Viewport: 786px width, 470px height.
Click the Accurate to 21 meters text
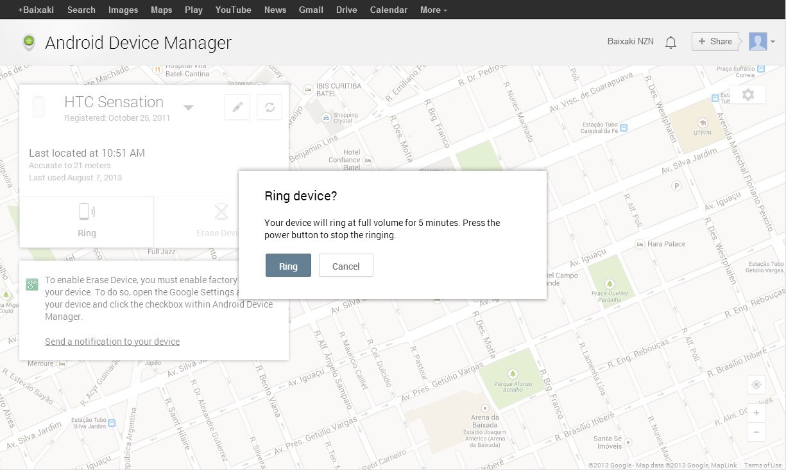pos(70,166)
